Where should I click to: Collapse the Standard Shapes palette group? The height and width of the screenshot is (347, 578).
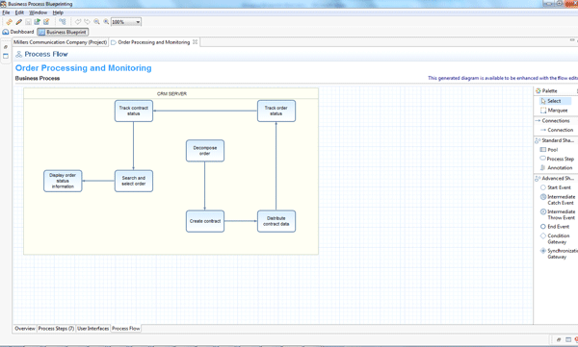click(x=556, y=140)
